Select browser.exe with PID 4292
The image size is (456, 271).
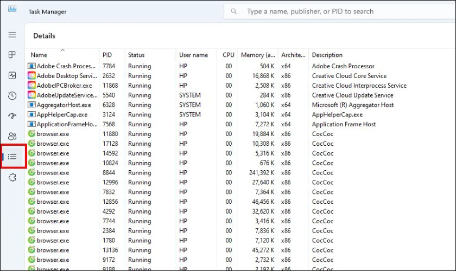(53, 211)
